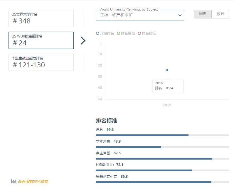Switch to the 数据 data view tab
234x195 pixels.
pos(220,14)
